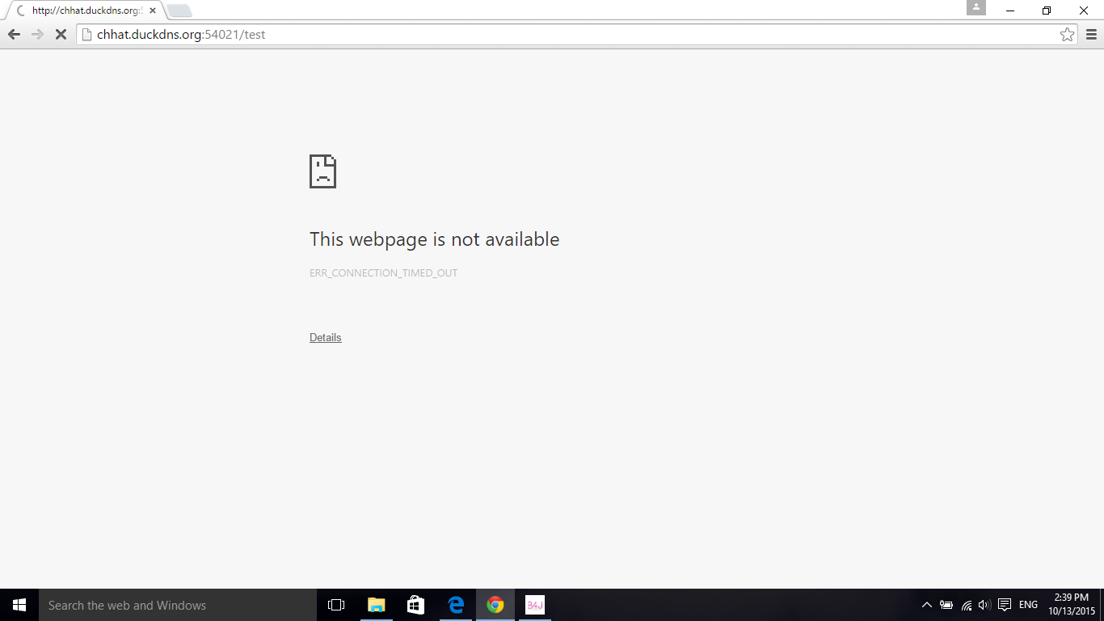Open Task View
The image size is (1104, 621).
336,605
